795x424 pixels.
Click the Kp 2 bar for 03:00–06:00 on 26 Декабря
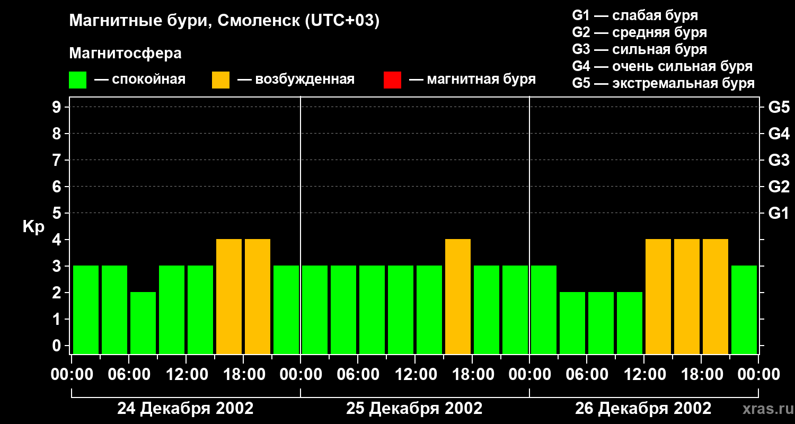572,323
